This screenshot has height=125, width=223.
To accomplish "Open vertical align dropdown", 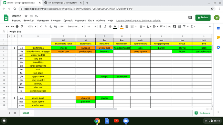I will click(149, 26).
